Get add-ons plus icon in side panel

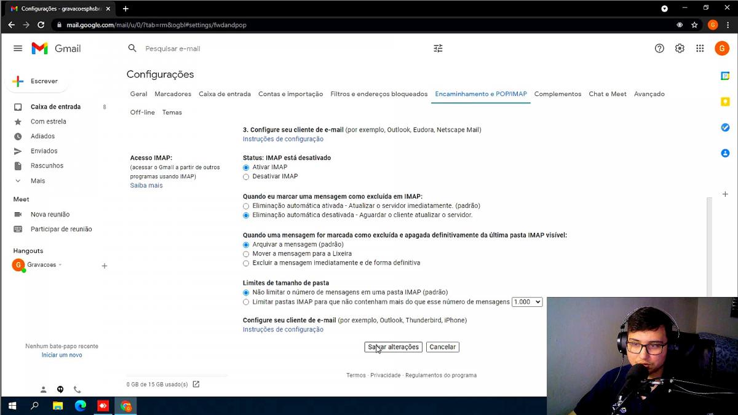[725, 194]
